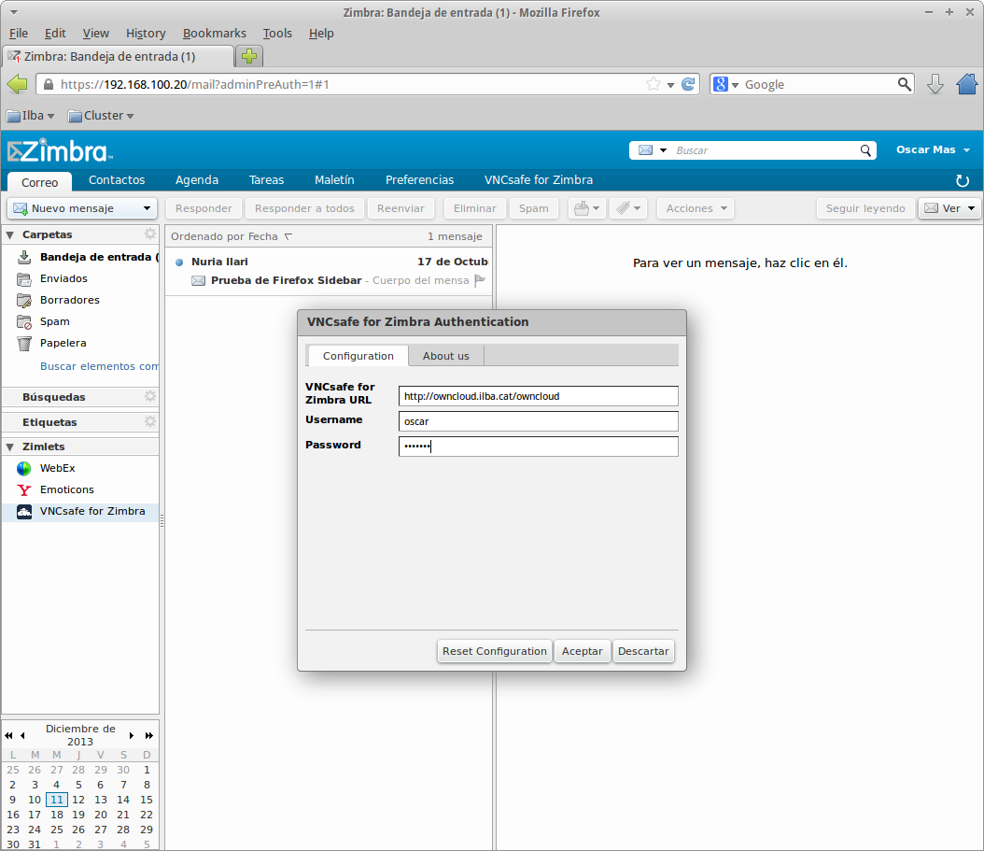Screen dimensions: 984x851
Task: Open Firefox downloads arrow icon
Action: tap(935, 84)
